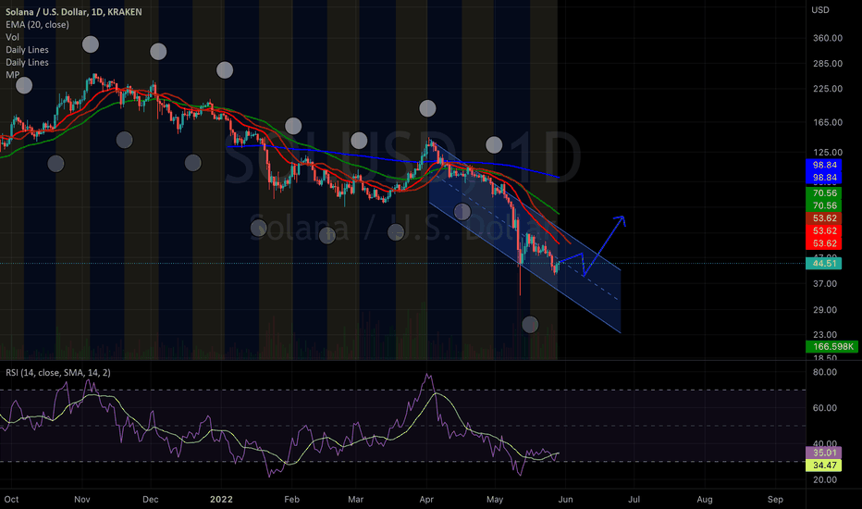Click the Mar label on the time axis
The image size is (862, 509).
pyautogui.click(x=356, y=499)
